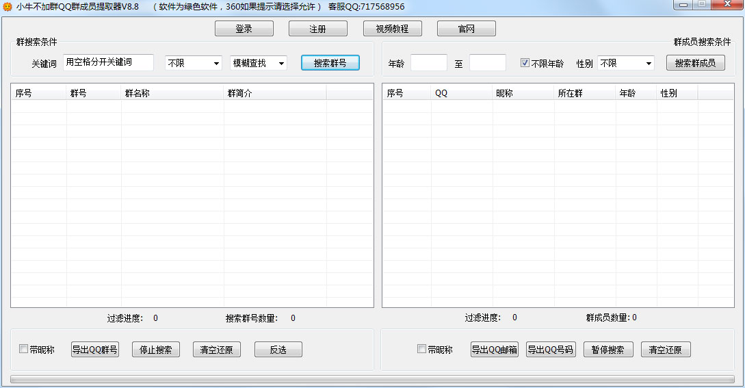Click the app icon in title bar

8,7
